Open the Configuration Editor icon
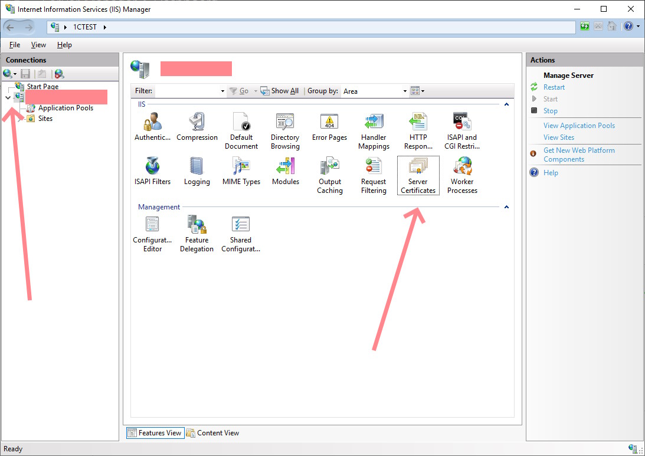The image size is (645, 456). tap(152, 234)
